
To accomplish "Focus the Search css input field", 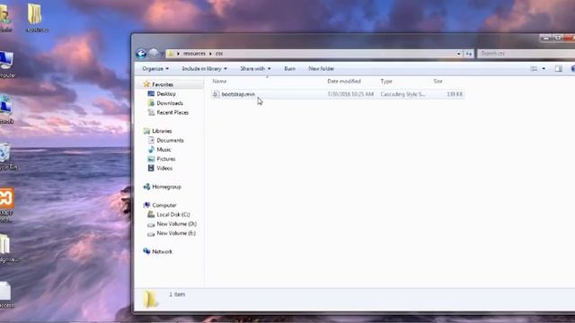I will click(526, 54).
